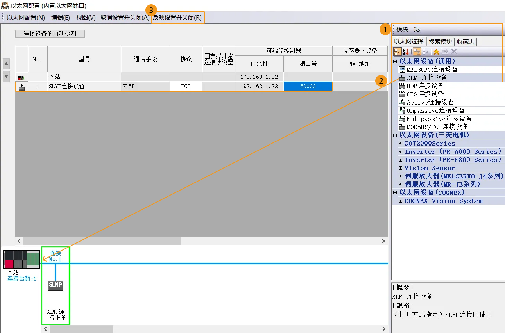Click the TCP protocol cell in row 1
The width and height of the screenshot is (505, 333).
pyautogui.click(x=186, y=86)
